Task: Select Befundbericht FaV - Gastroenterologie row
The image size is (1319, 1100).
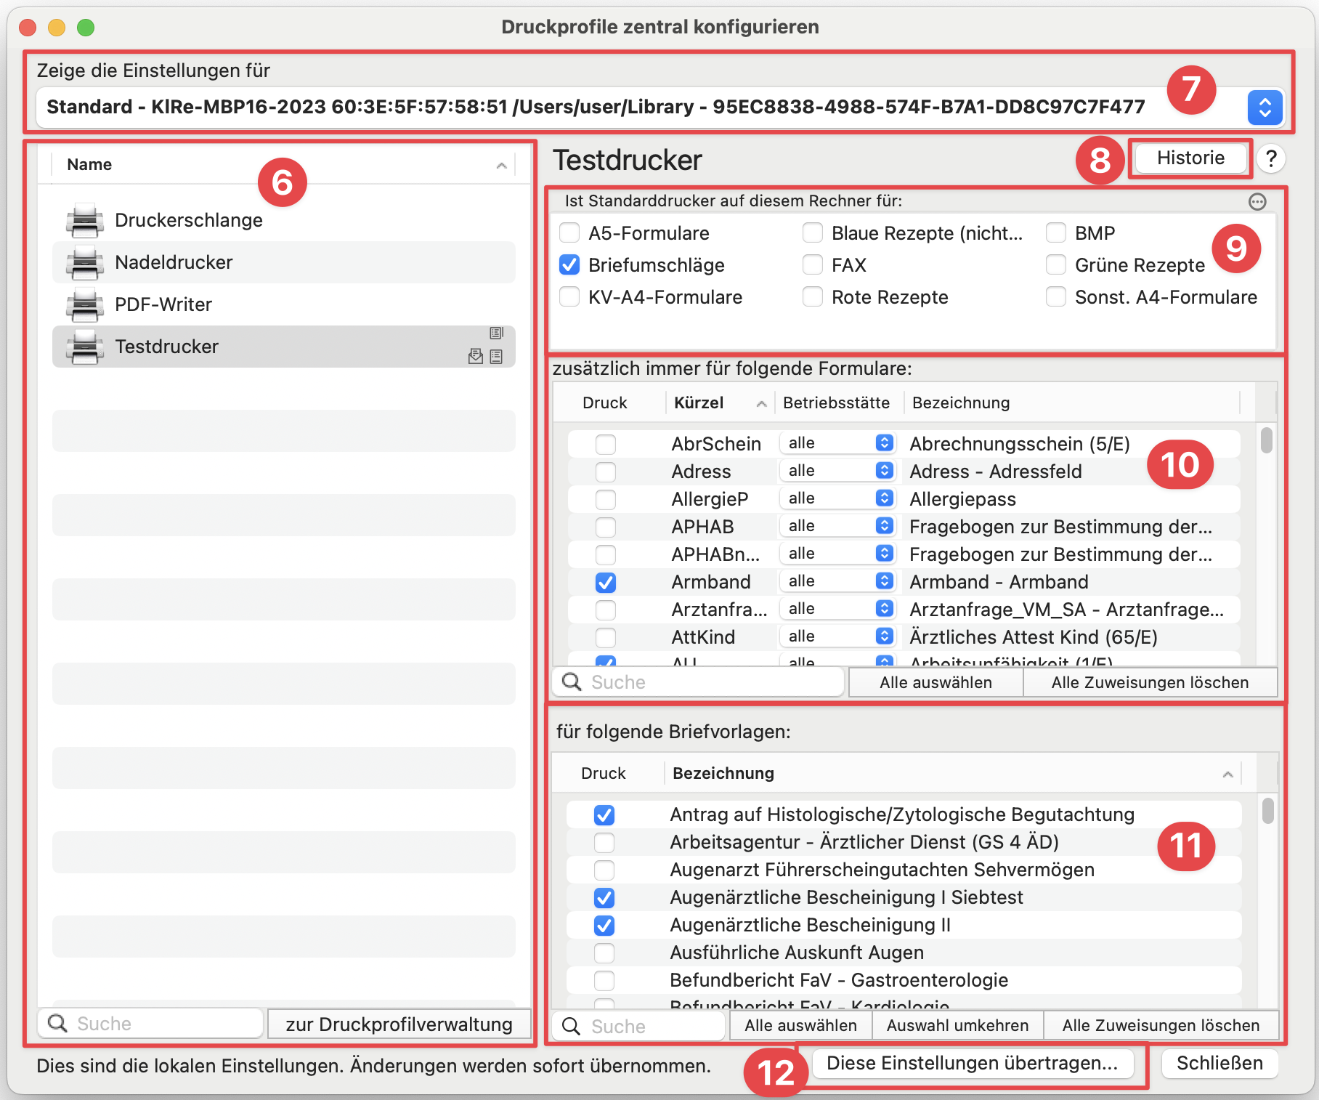Action: [x=904, y=980]
